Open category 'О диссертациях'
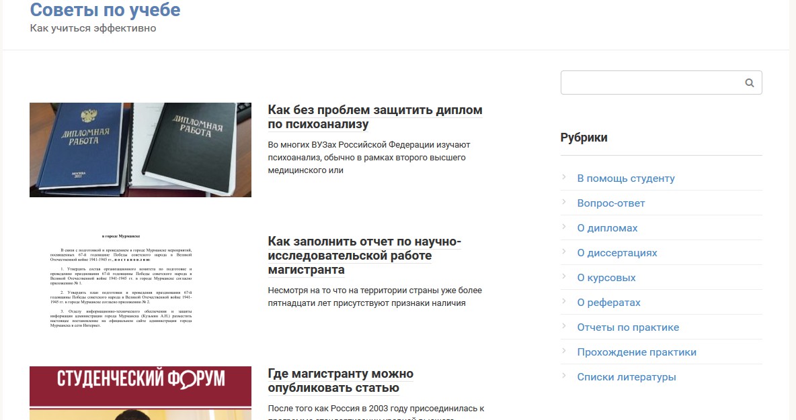Viewport: 796px width, 420px height. [616, 253]
